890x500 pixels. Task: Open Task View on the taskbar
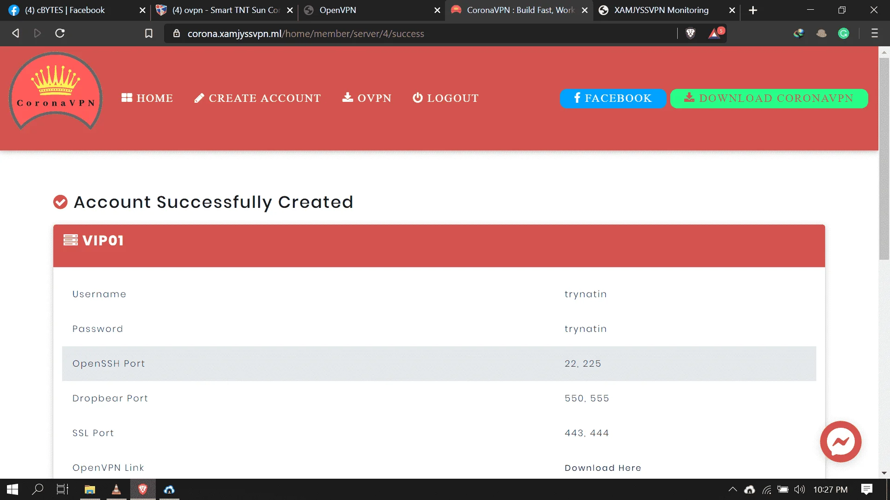[63, 489]
